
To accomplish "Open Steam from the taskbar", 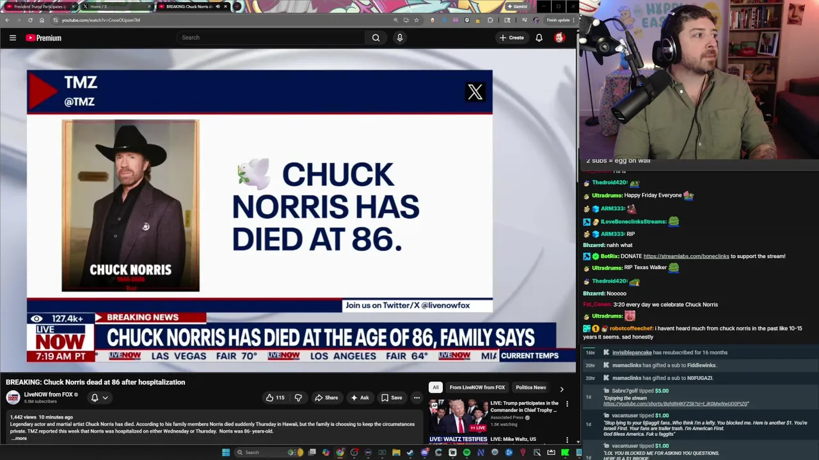I will click(410, 452).
